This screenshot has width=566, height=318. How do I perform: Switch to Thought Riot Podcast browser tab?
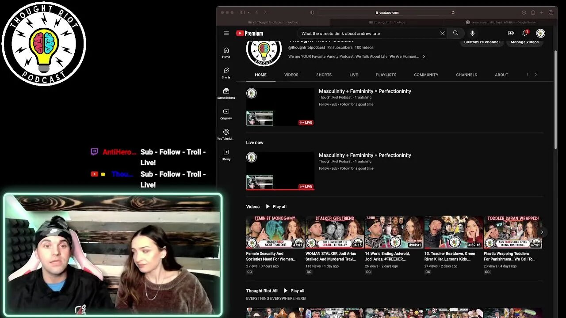pos(273,22)
